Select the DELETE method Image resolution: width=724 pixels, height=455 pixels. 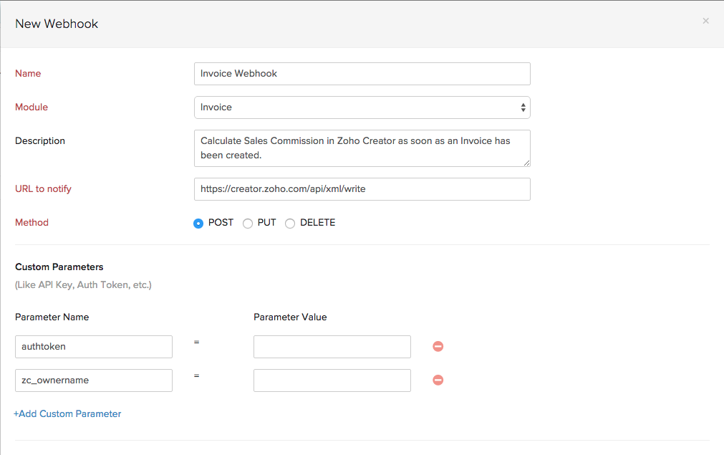[289, 223]
